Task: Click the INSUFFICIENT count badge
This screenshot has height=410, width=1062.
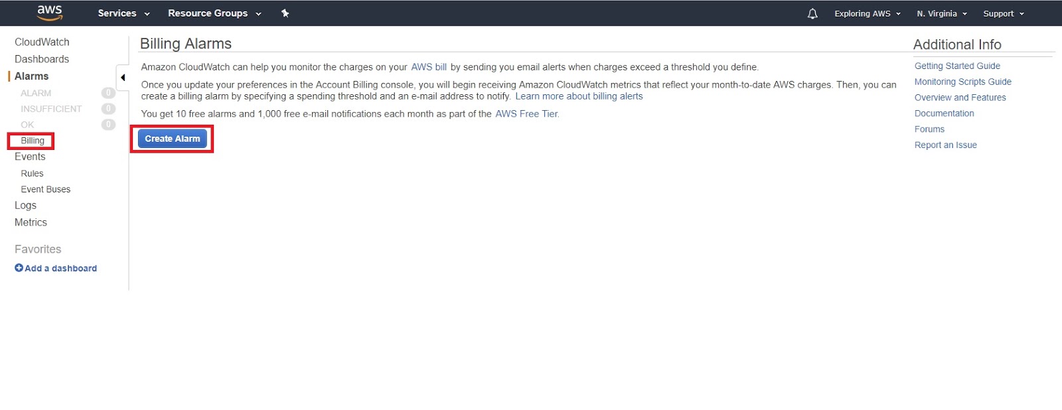Action: click(x=108, y=109)
